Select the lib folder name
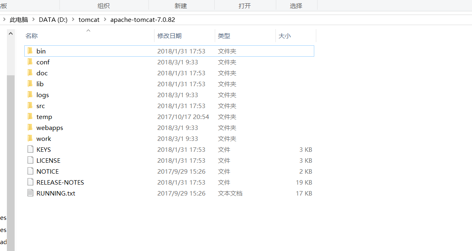This screenshot has width=472, height=251. pos(40,84)
